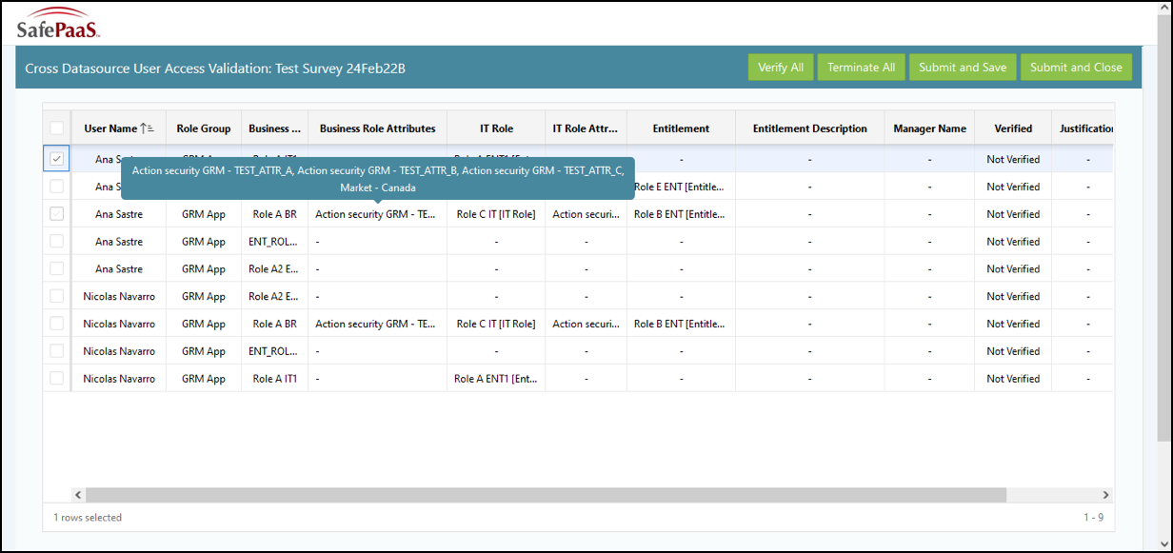
Task: Click Submit and Close
Action: [1076, 68]
